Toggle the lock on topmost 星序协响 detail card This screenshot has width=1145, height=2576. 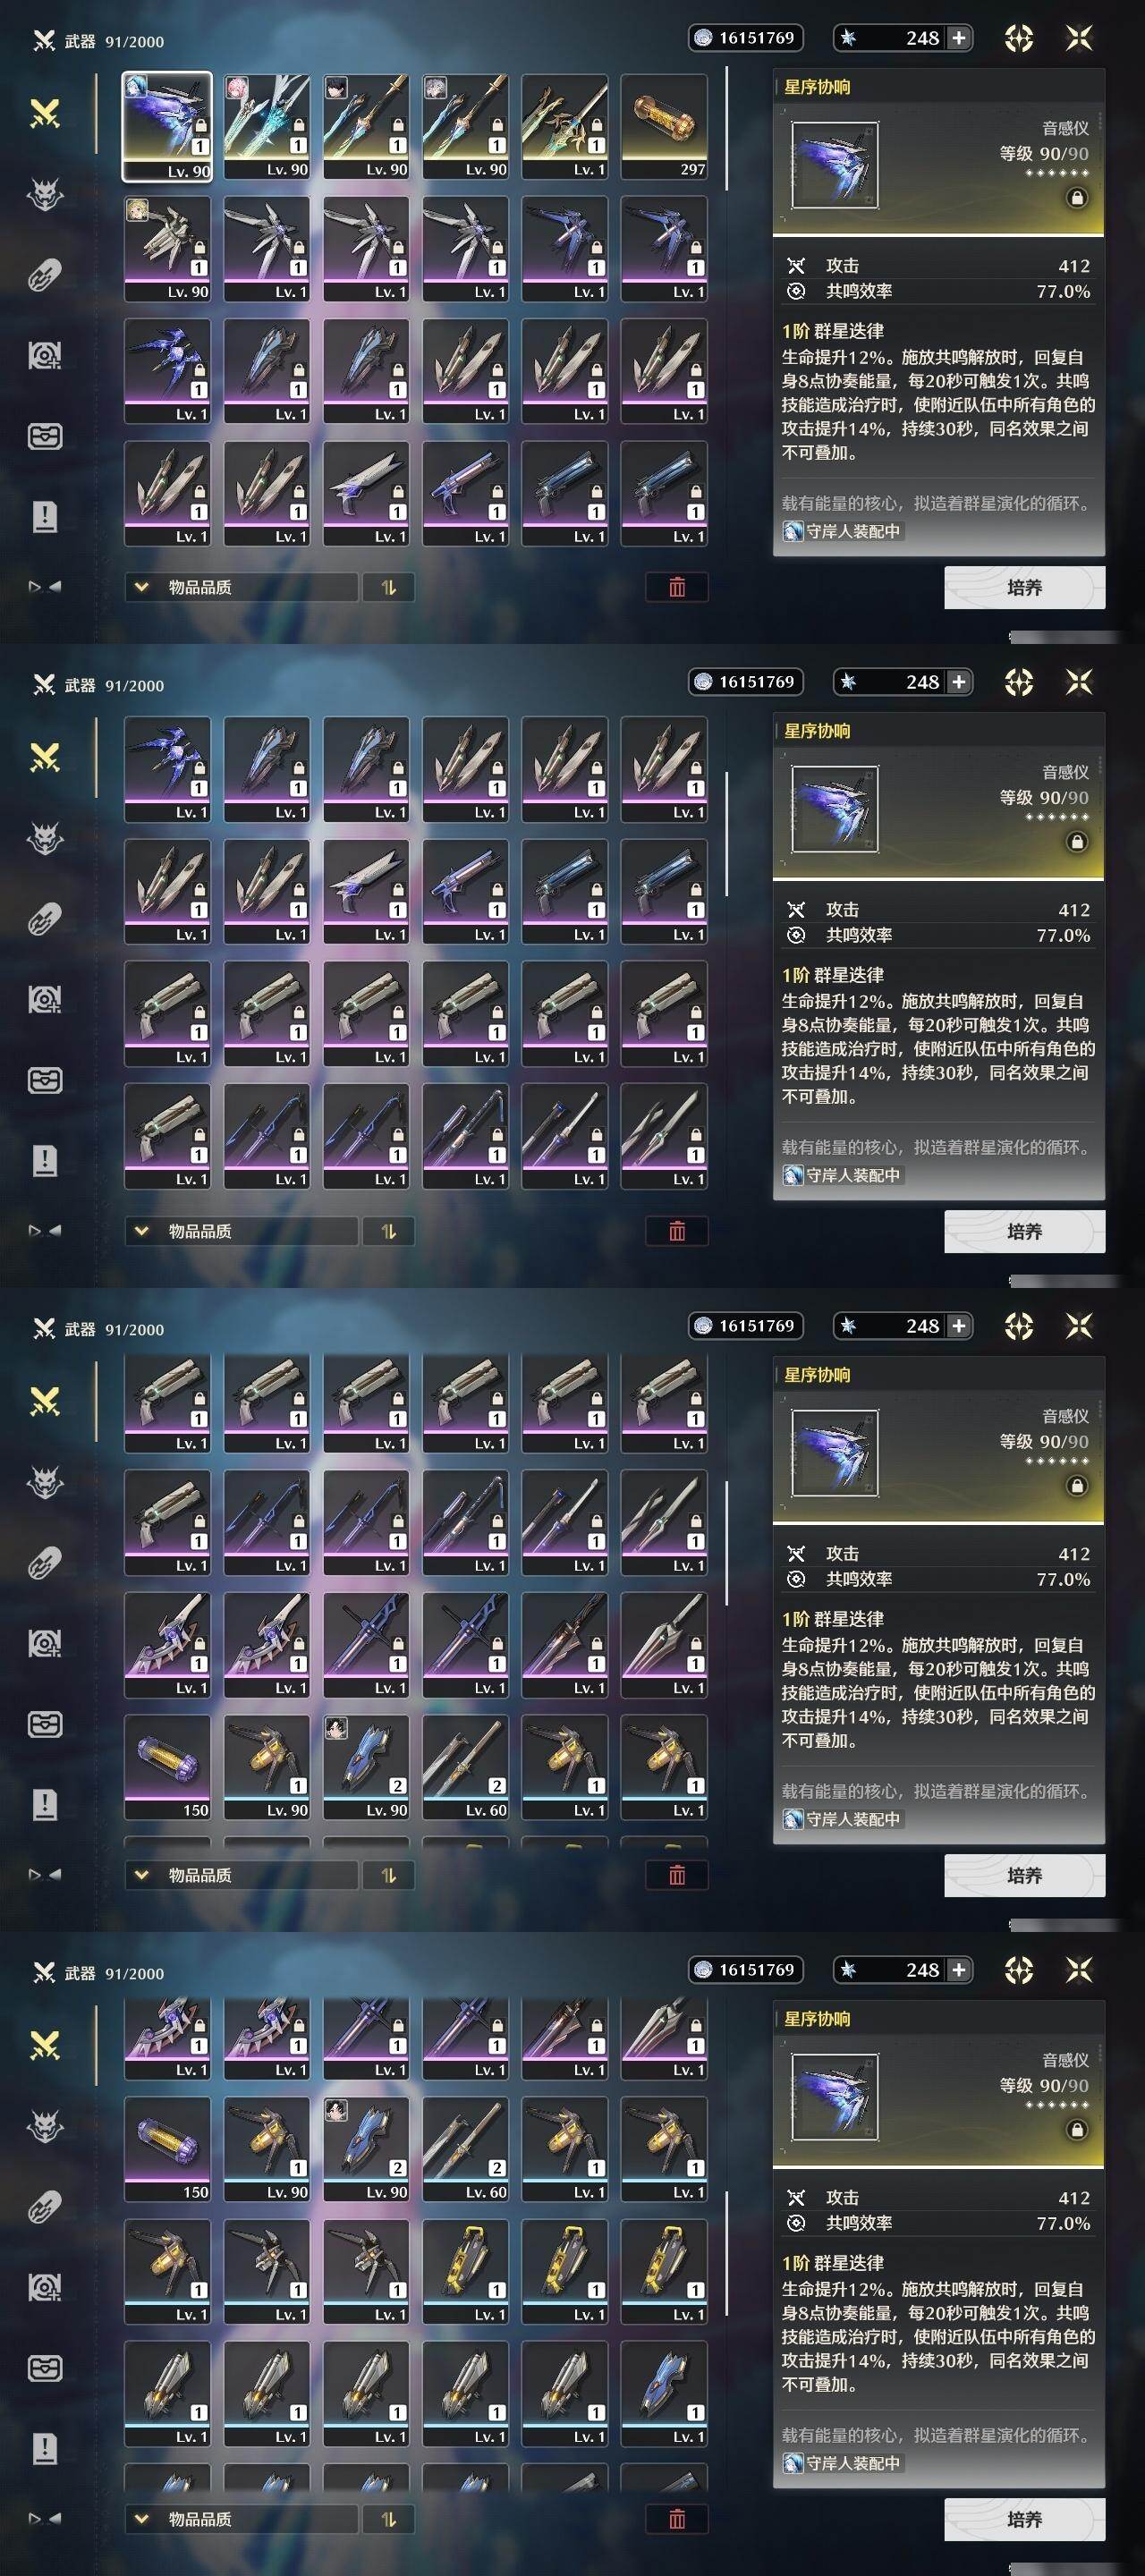point(1077,198)
